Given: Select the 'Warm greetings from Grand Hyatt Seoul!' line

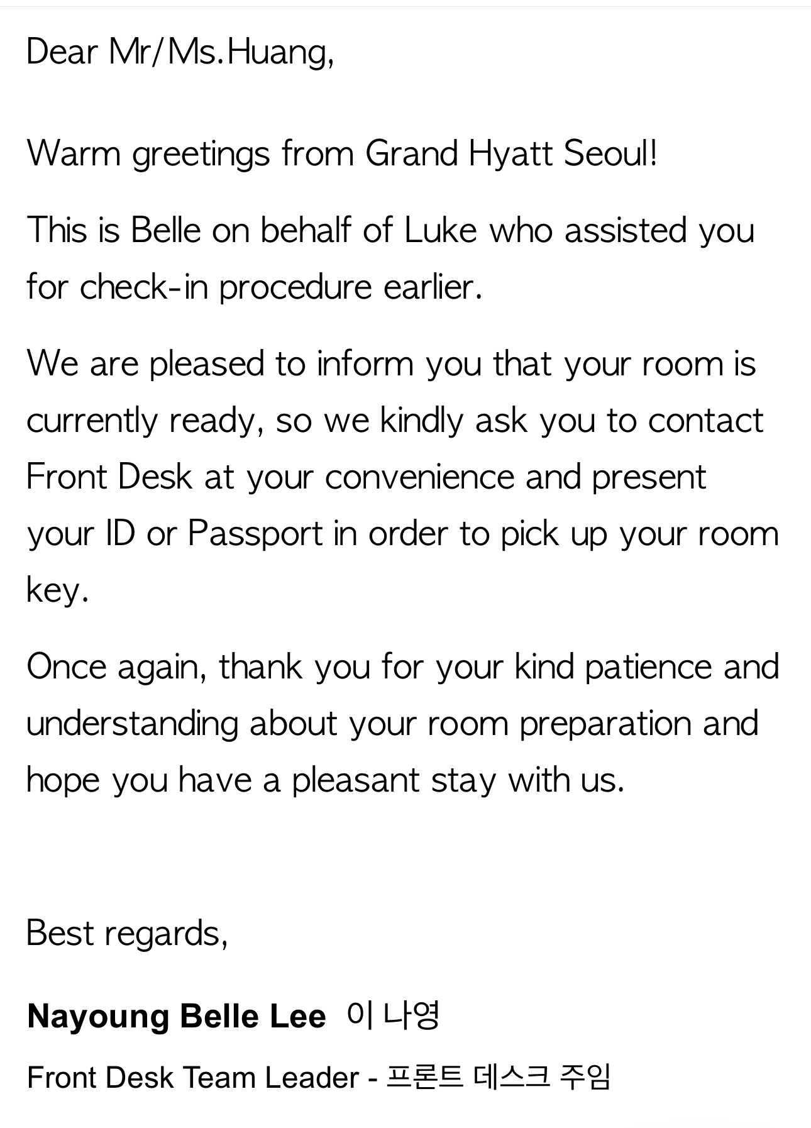Looking at the screenshot, I should point(343,153).
